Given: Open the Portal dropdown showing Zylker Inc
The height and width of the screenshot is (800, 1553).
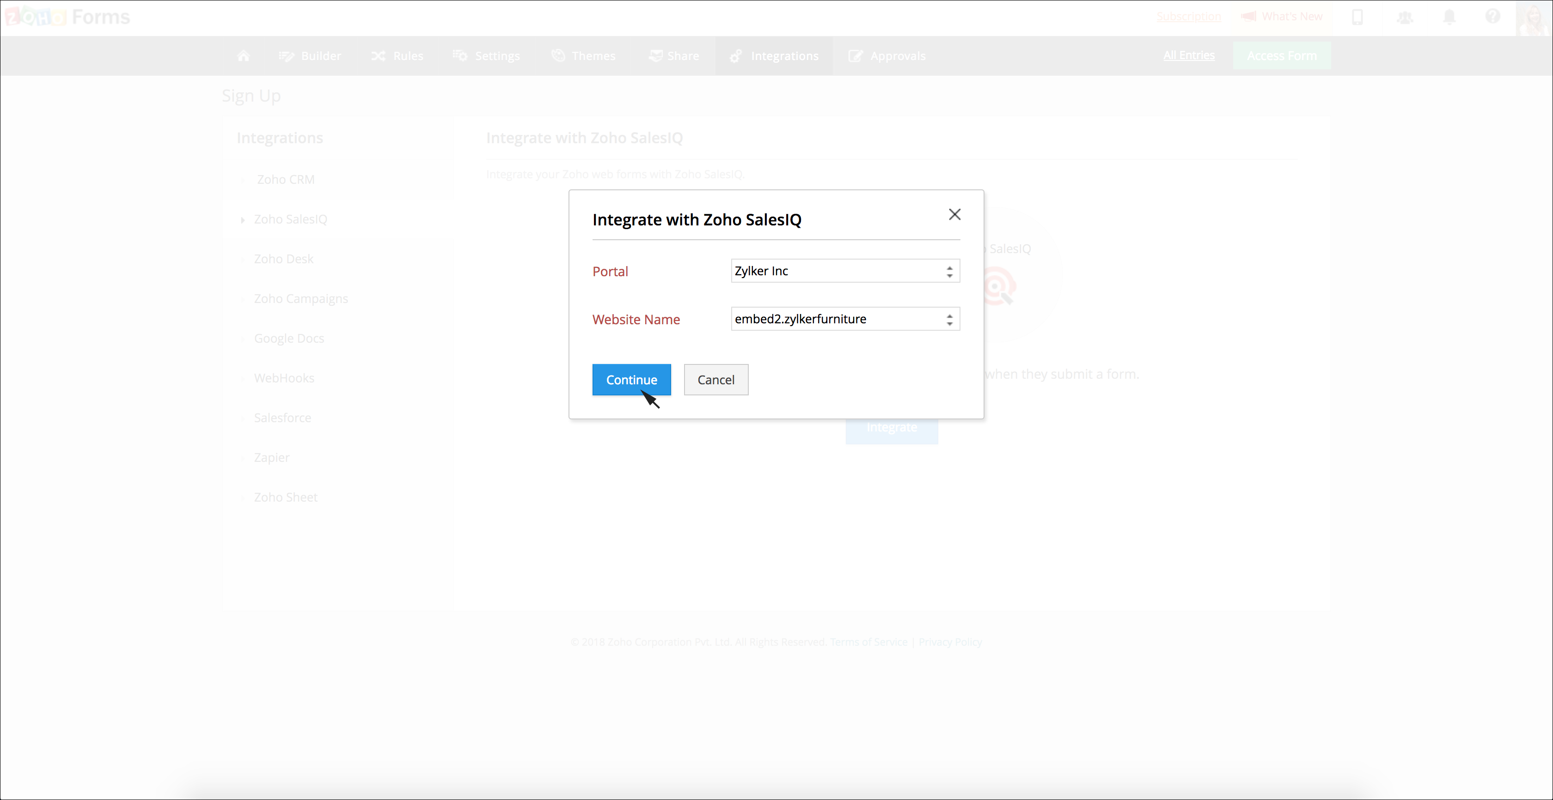Looking at the screenshot, I should coord(845,271).
